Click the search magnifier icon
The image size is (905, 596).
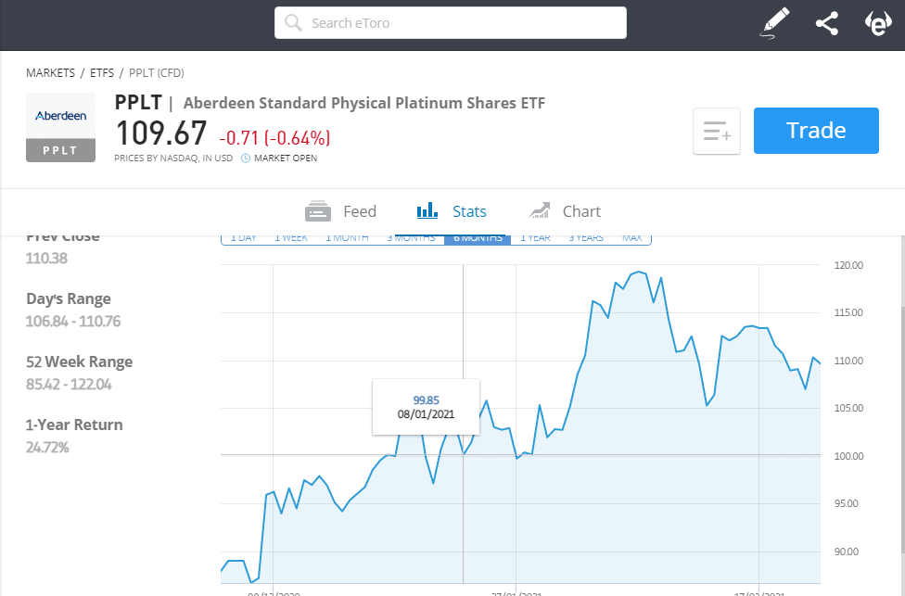point(293,23)
